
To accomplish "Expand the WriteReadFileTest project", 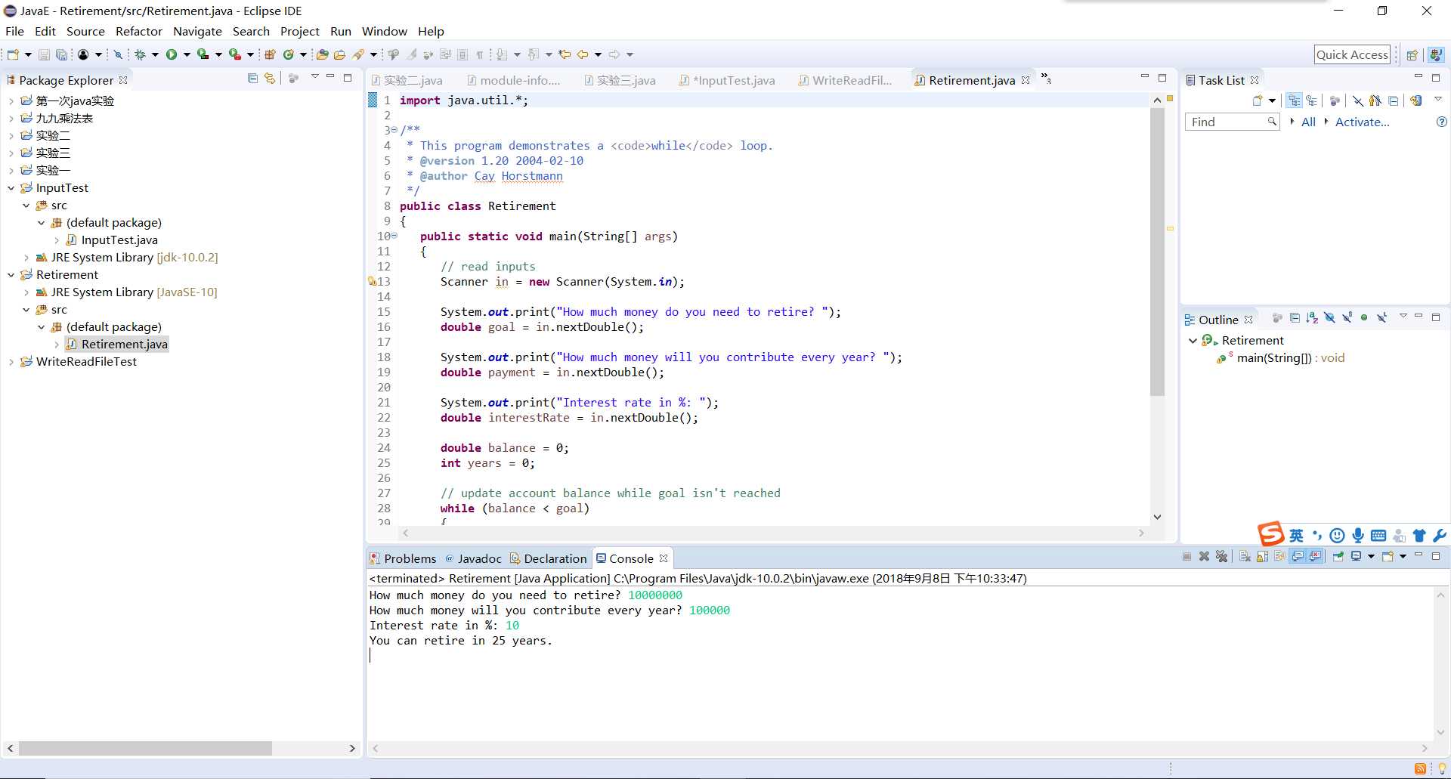I will 11,361.
